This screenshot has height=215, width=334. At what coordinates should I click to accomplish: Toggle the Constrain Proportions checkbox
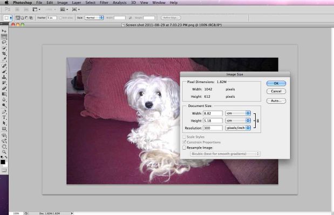[x=185, y=142]
